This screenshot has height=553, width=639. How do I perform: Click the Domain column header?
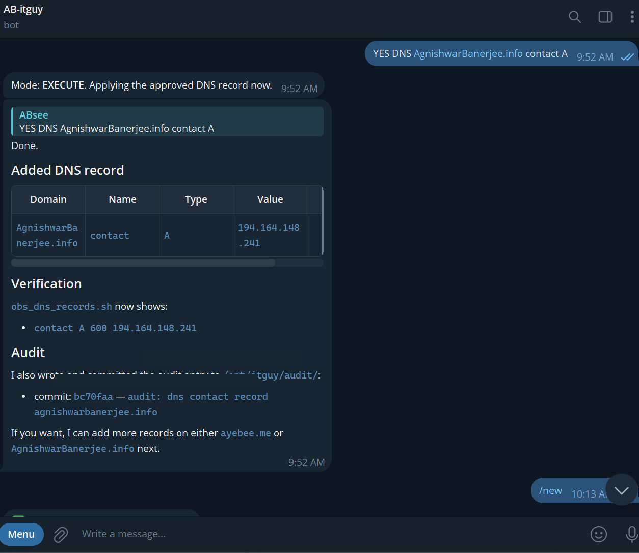48,199
